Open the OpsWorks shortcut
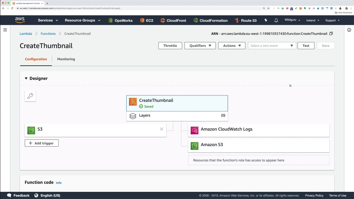The width and height of the screenshot is (354, 199). pos(120,20)
